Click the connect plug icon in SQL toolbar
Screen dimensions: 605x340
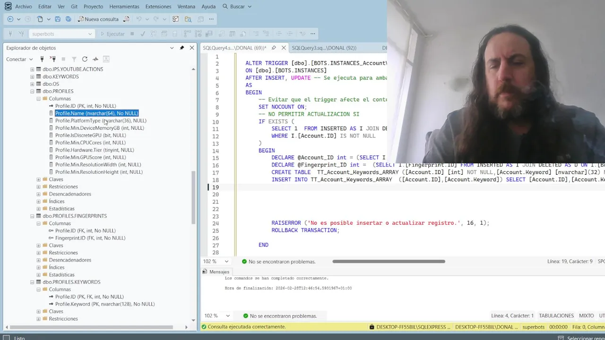[x=10, y=34]
